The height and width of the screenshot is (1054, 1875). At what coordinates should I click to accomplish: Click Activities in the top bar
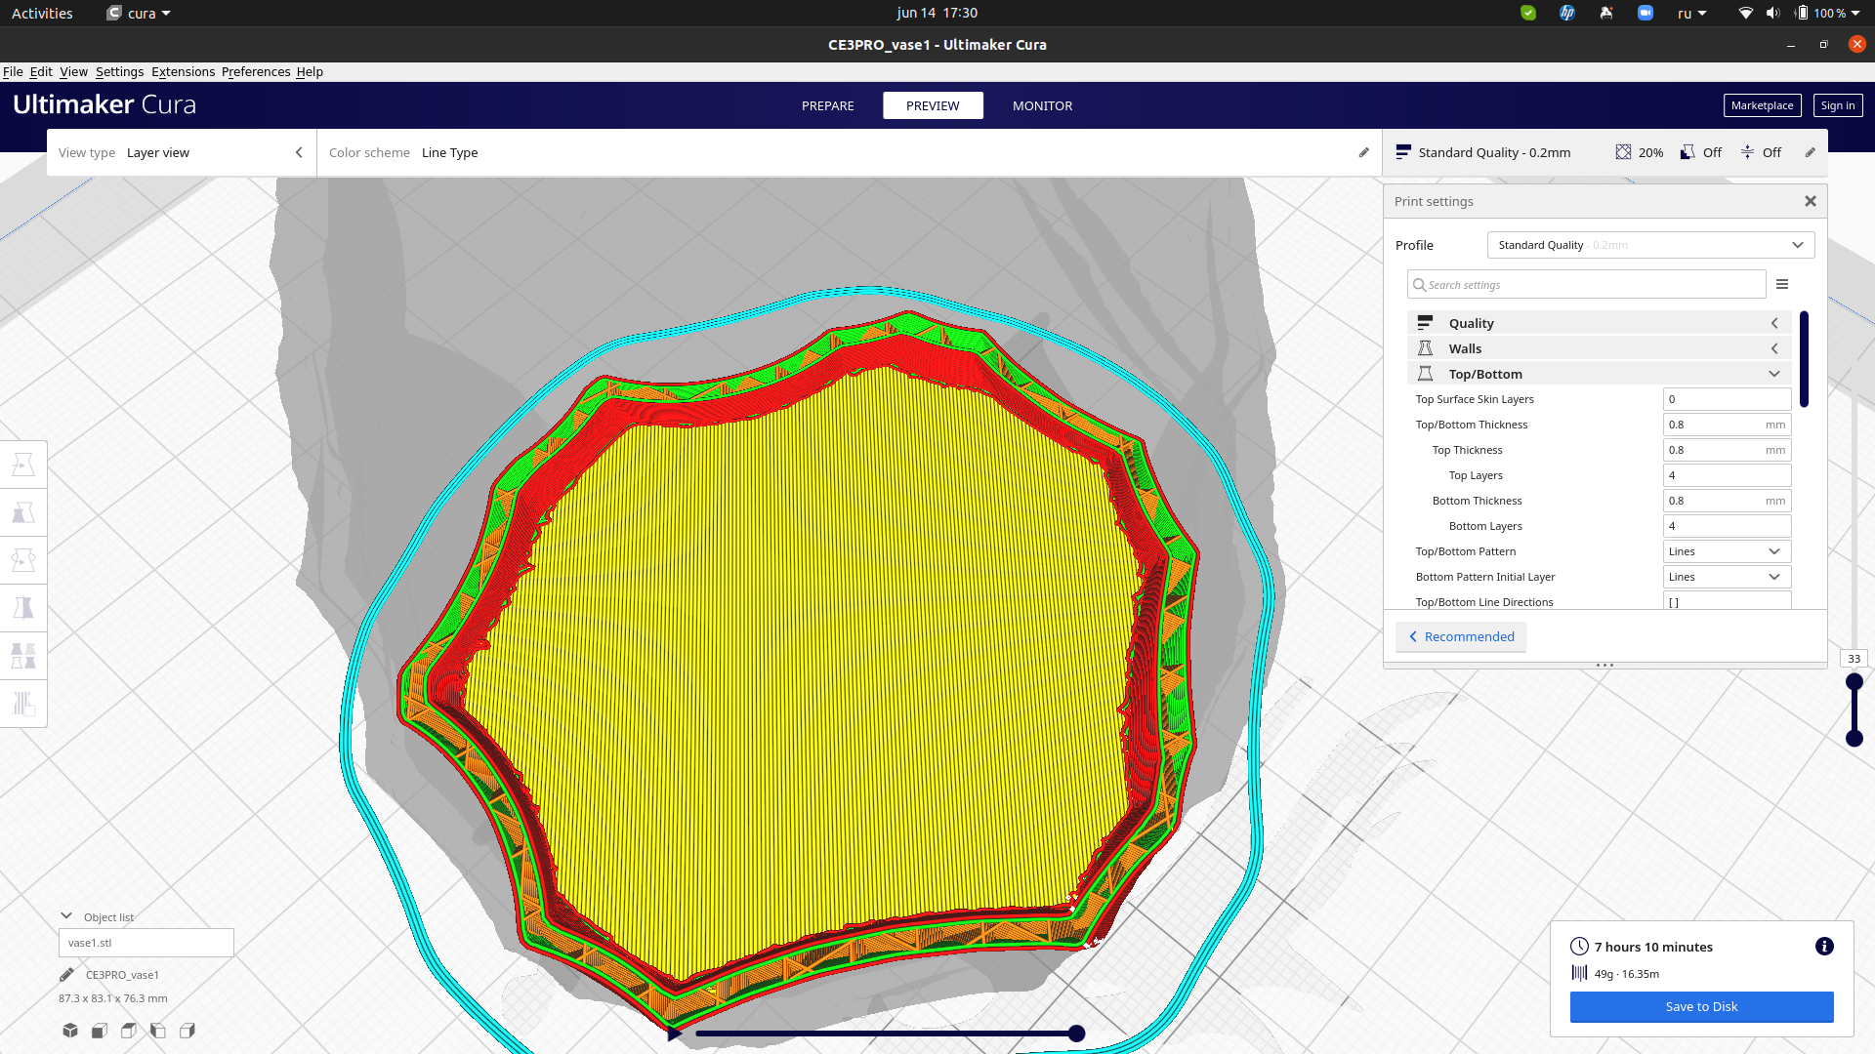42,13
